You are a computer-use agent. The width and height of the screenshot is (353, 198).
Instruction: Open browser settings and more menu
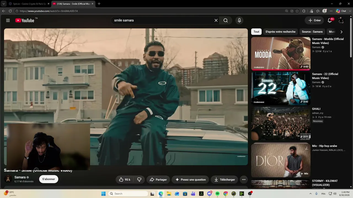click(x=331, y=11)
